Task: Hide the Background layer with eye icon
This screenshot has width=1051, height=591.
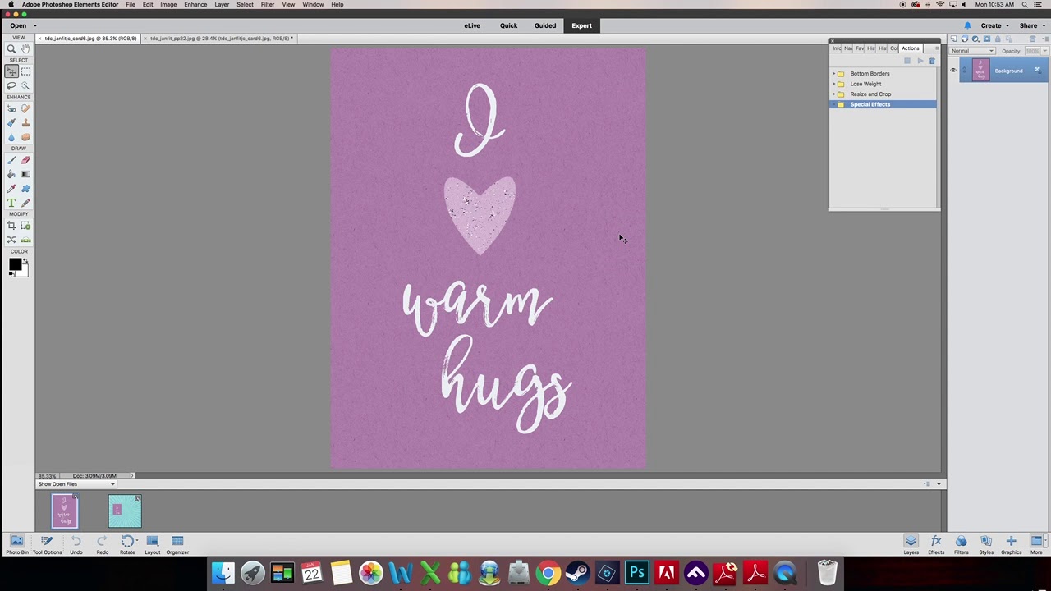Action: click(953, 71)
